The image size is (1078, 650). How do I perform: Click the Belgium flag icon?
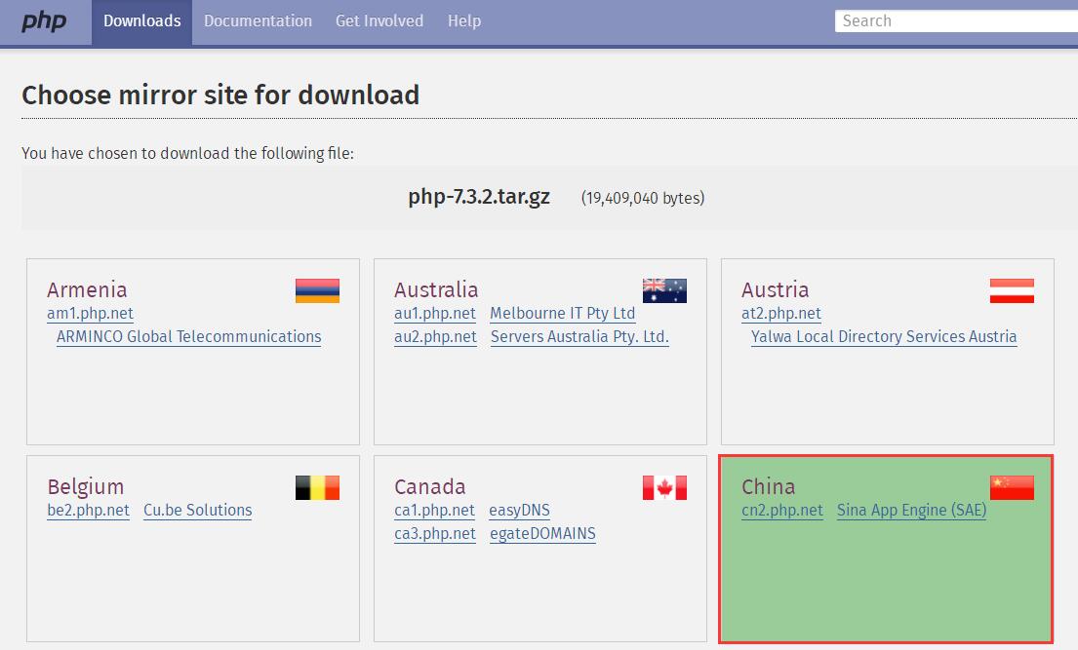317,488
